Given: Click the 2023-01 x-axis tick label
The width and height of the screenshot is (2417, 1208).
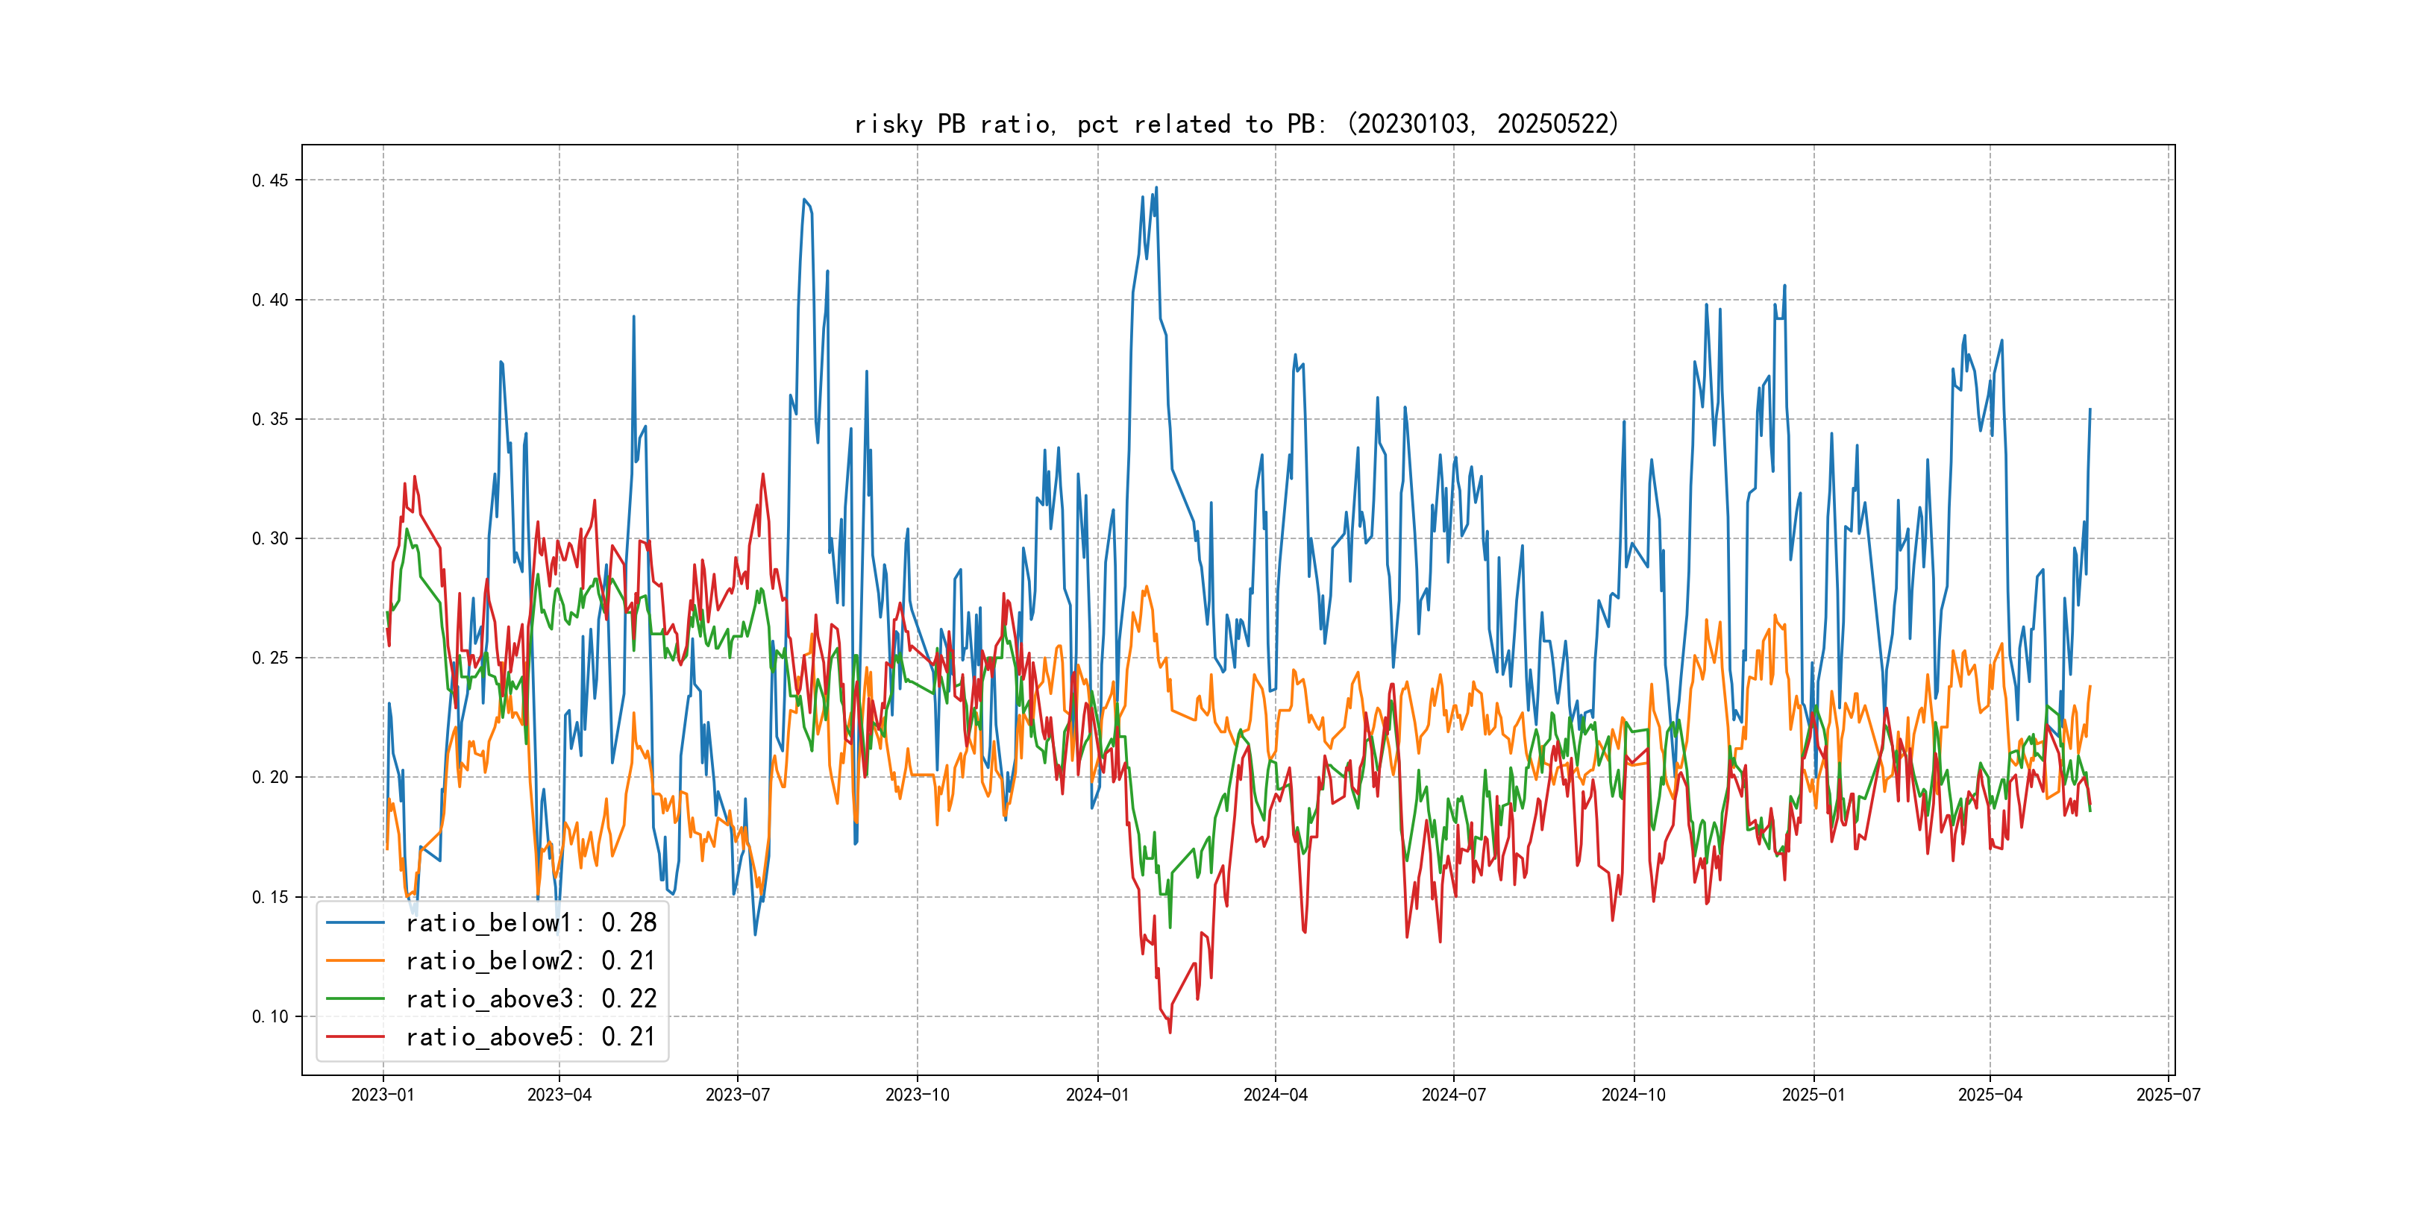Looking at the screenshot, I should 383,1095.
